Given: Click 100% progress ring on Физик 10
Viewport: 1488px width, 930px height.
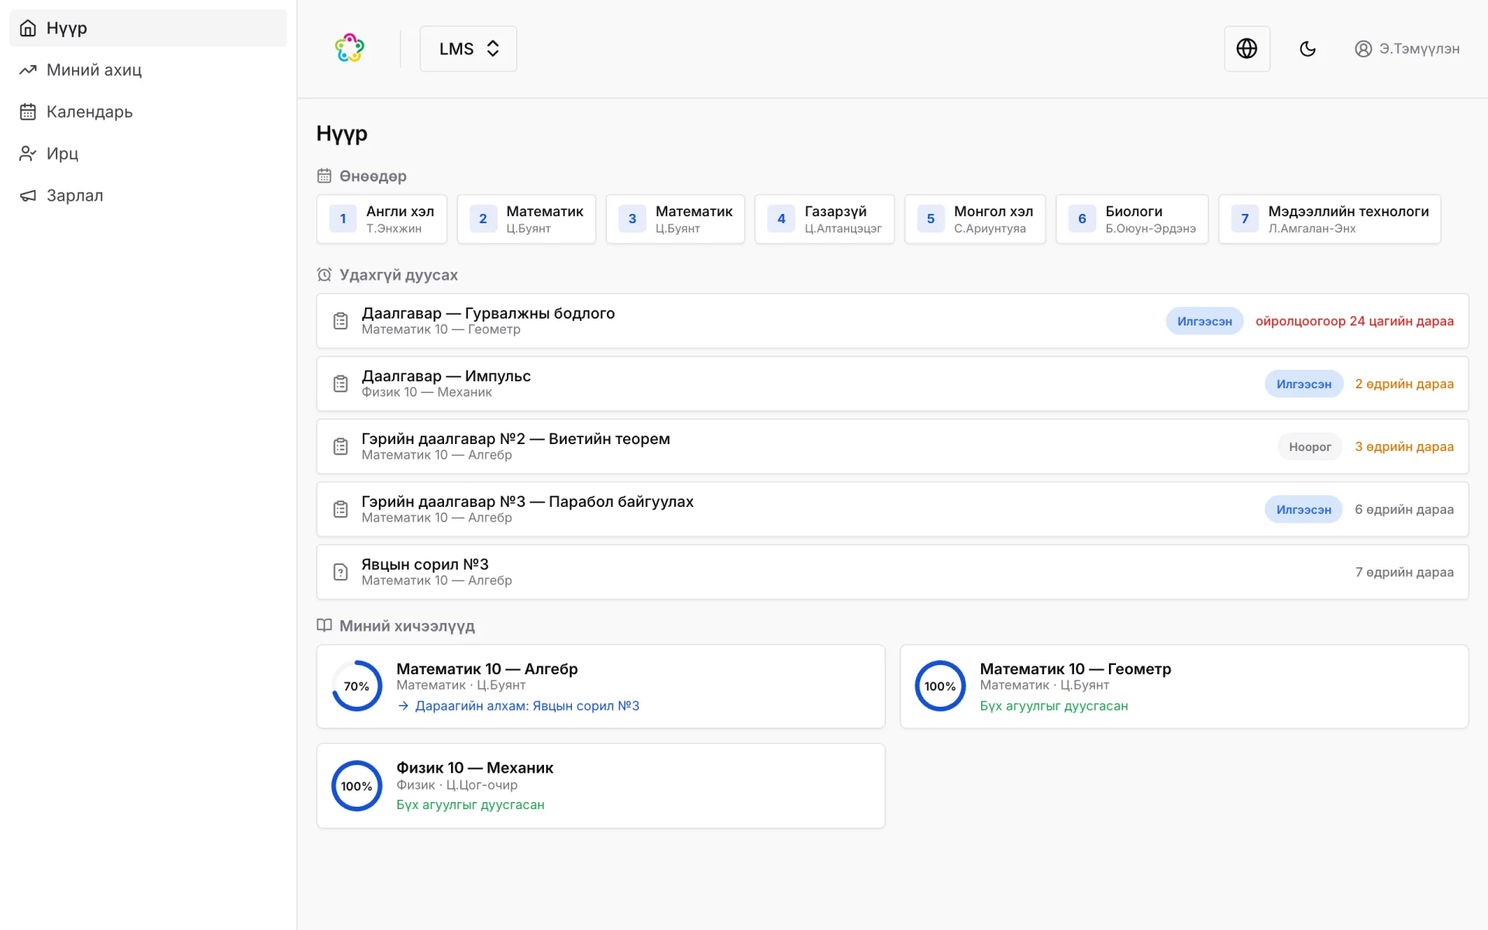Looking at the screenshot, I should [356, 786].
